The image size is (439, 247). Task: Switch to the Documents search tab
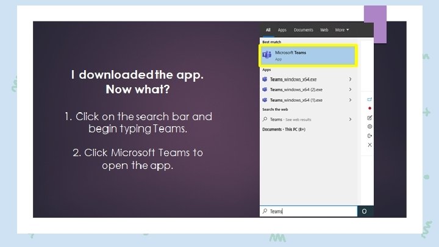[x=303, y=30]
